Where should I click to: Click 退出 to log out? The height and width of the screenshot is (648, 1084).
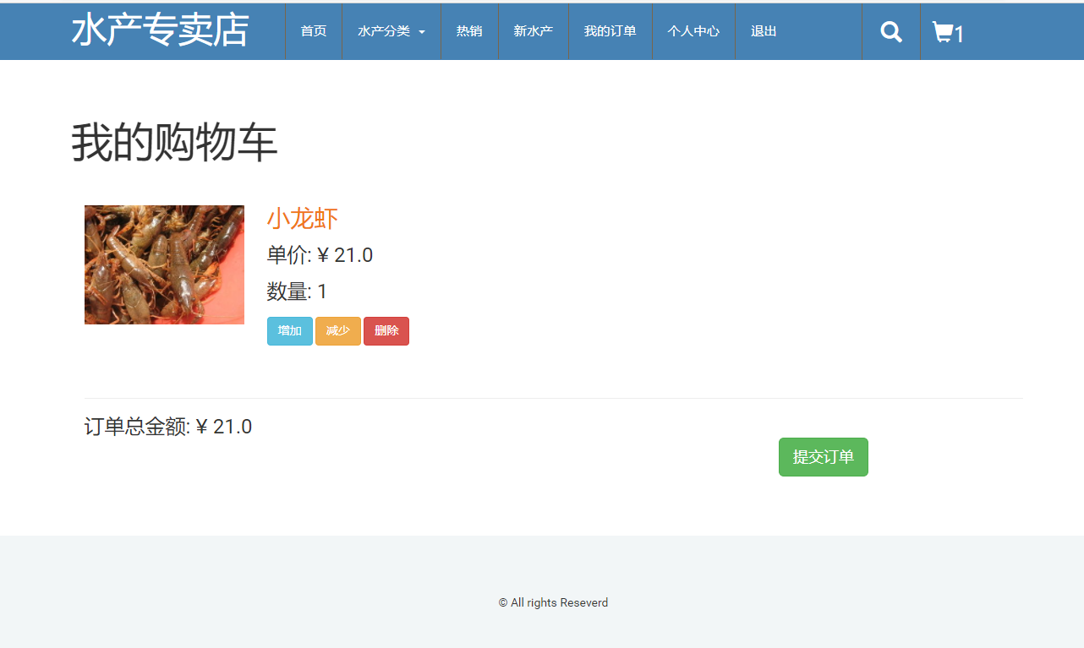[763, 30]
